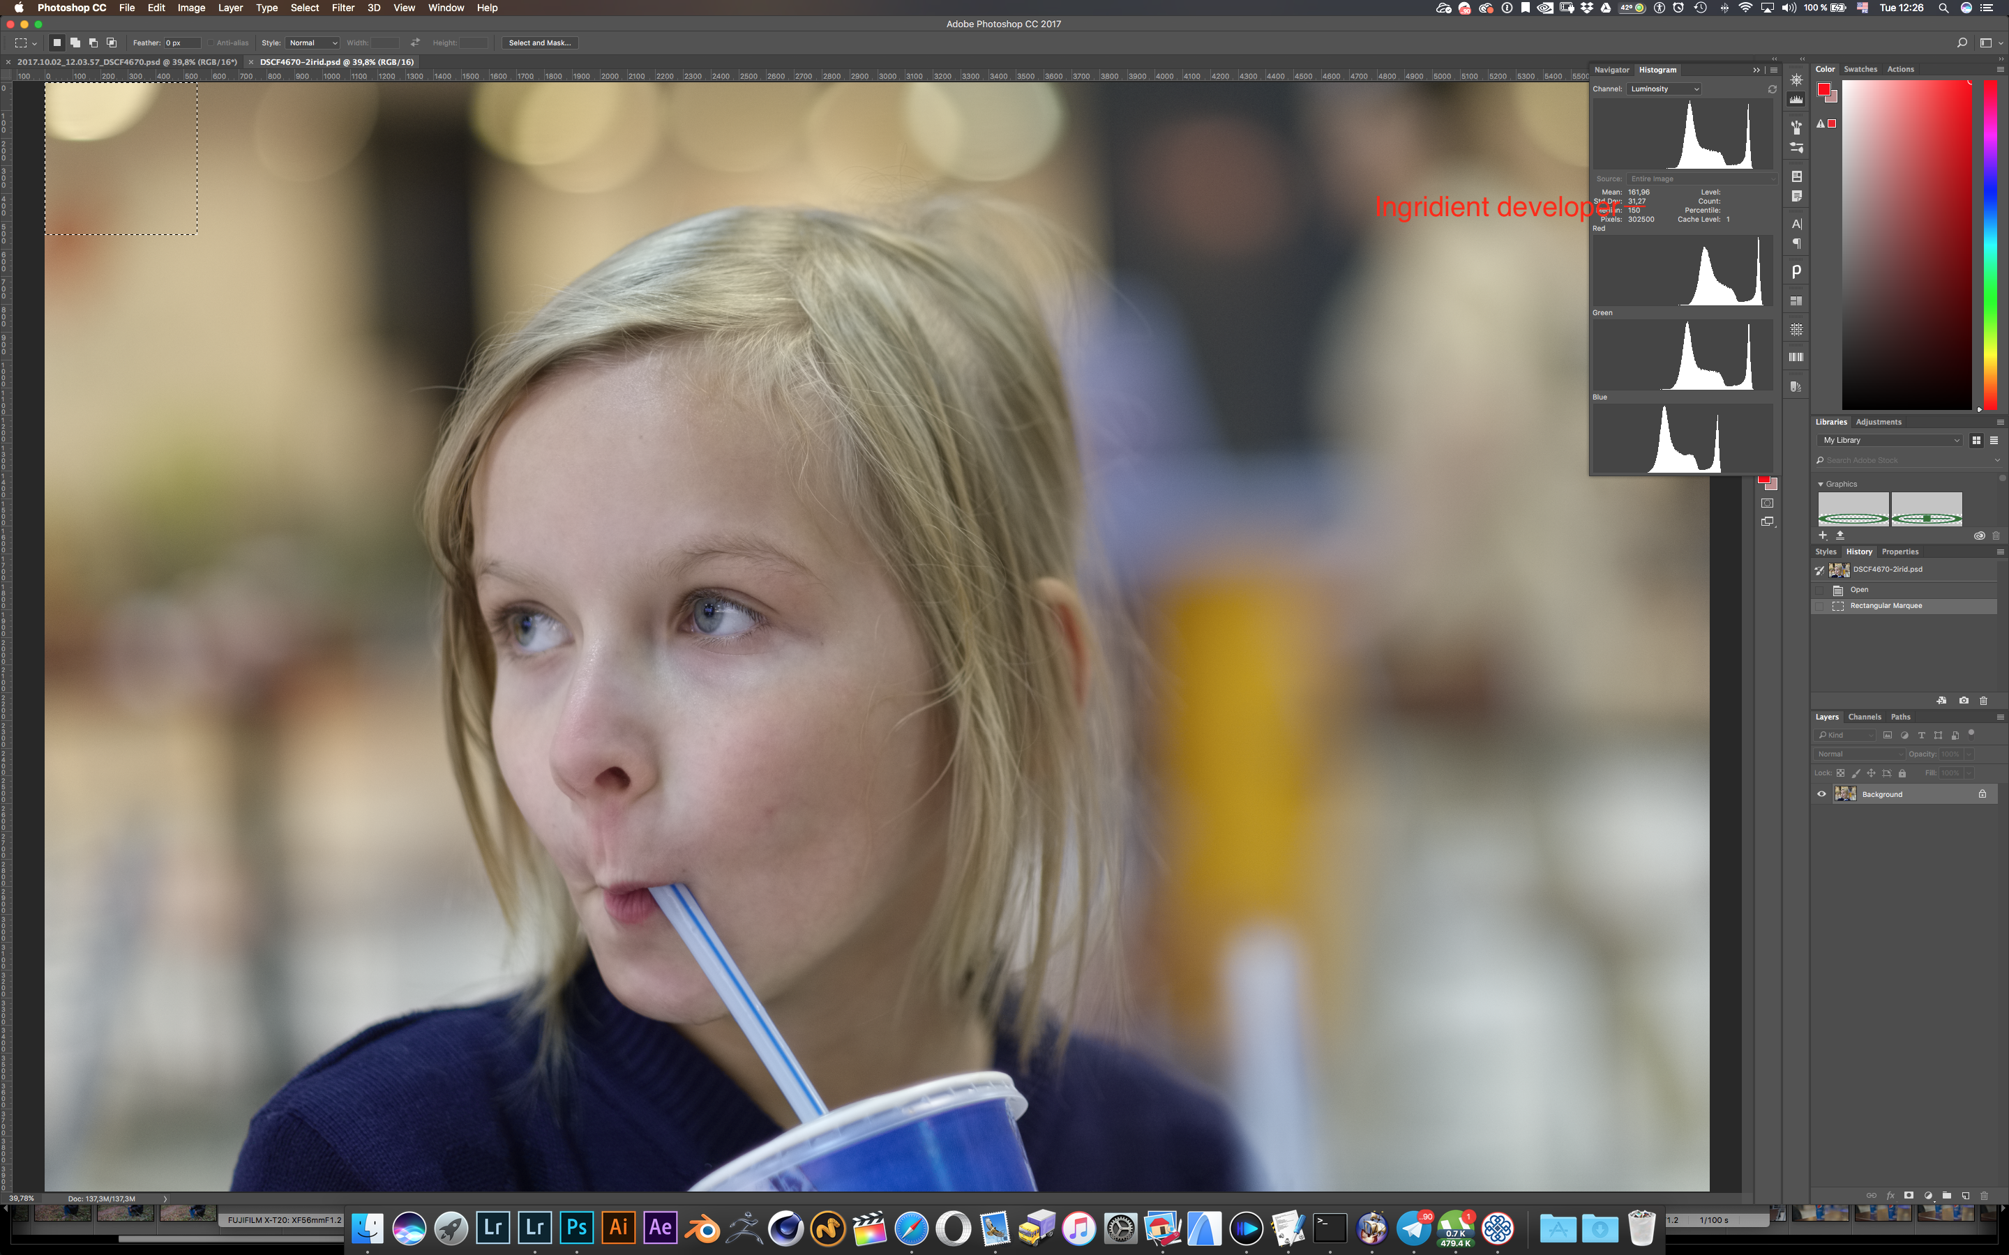This screenshot has height=1255, width=2009.
Task: Switch to the Properties tab
Action: click(x=1899, y=552)
